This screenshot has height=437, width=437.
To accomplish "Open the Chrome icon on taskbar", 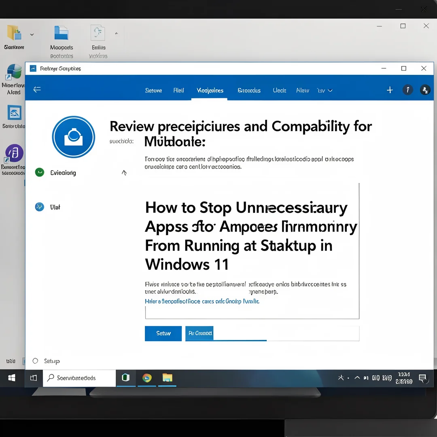I will [147, 378].
